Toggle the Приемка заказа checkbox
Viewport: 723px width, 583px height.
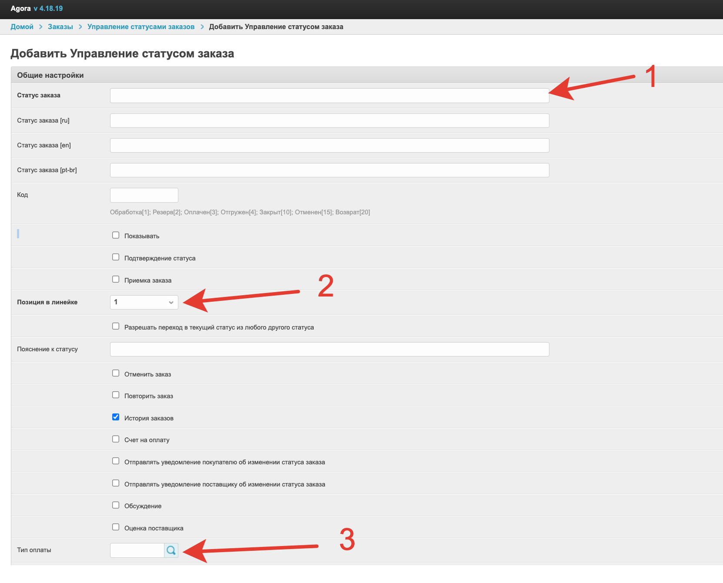[116, 280]
